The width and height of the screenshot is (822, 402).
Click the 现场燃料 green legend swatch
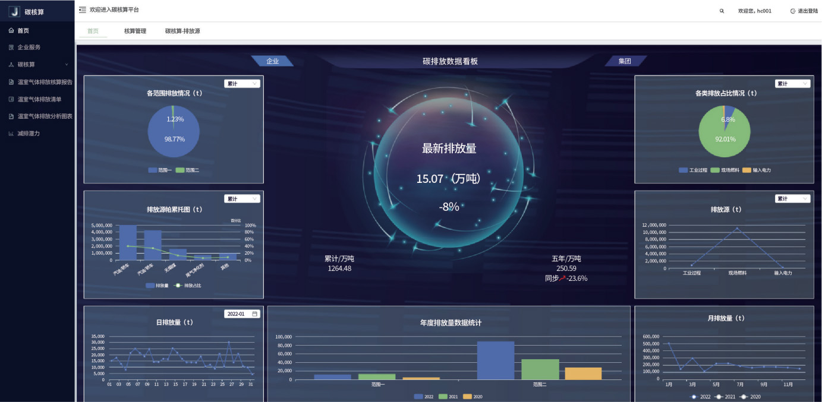tap(716, 170)
